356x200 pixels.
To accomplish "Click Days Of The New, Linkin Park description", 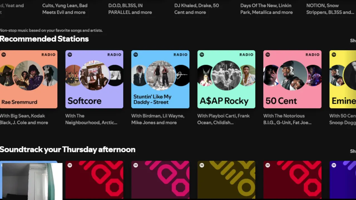I will [x=266, y=9].
